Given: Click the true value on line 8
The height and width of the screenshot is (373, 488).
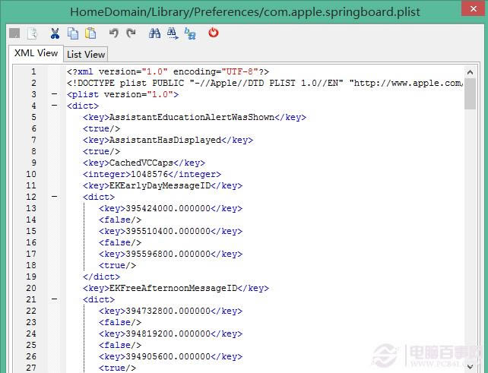Looking at the screenshot, I should [101, 151].
